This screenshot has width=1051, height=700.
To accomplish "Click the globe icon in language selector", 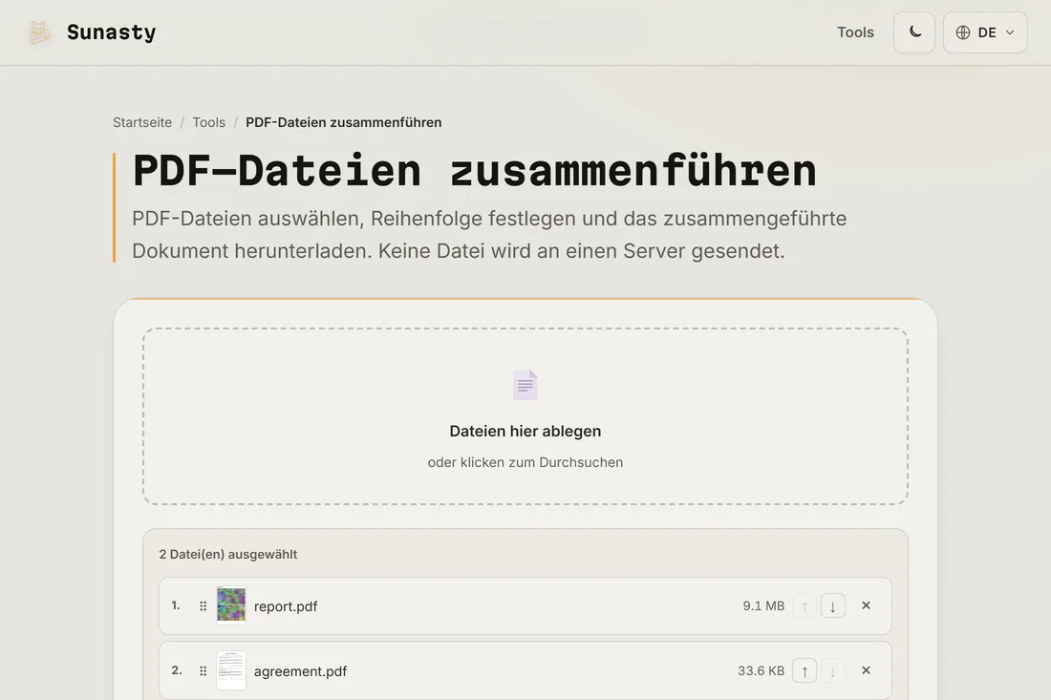I will 963,32.
